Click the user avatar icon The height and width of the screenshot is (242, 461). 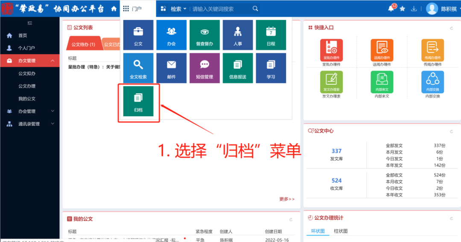click(432, 9)
